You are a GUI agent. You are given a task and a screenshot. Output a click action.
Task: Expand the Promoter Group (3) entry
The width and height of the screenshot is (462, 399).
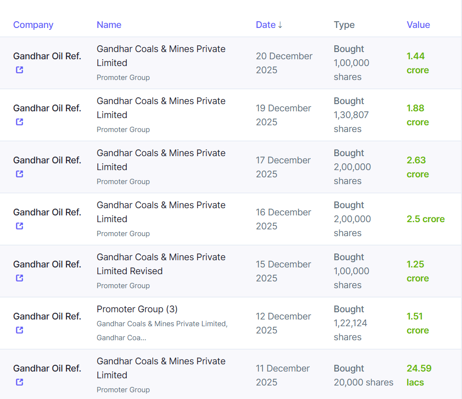[x=137, y=309]
